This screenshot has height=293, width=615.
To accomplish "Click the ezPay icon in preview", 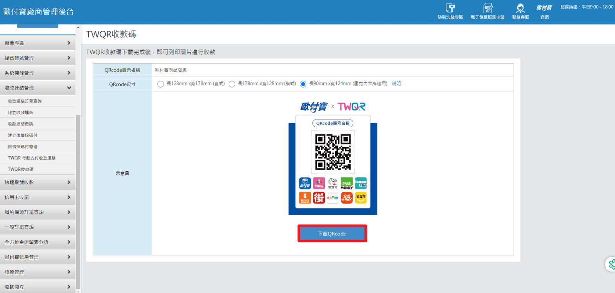I will [332, 198].
